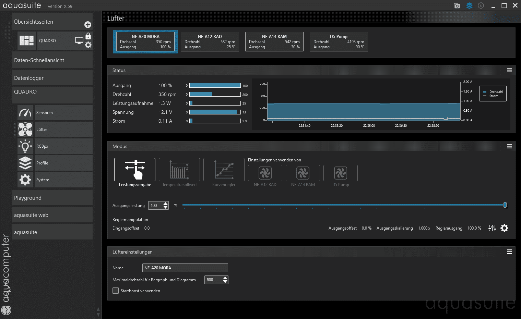This screenshot has width=521, height=319.
Task: Open the Datenlogger section
Action: point(52,78)
